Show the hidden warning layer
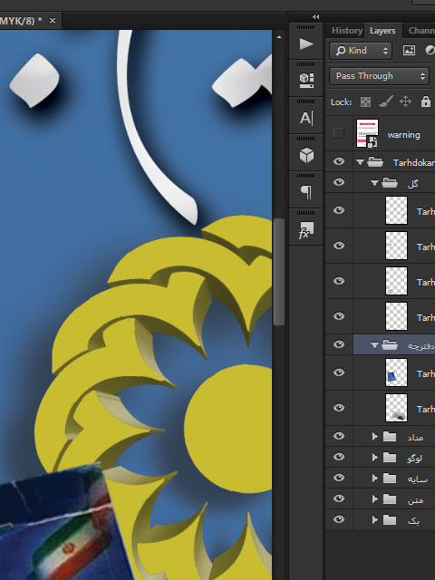This screenshot has height=580, width=435. pyautogui.click(x=338, y=133)
